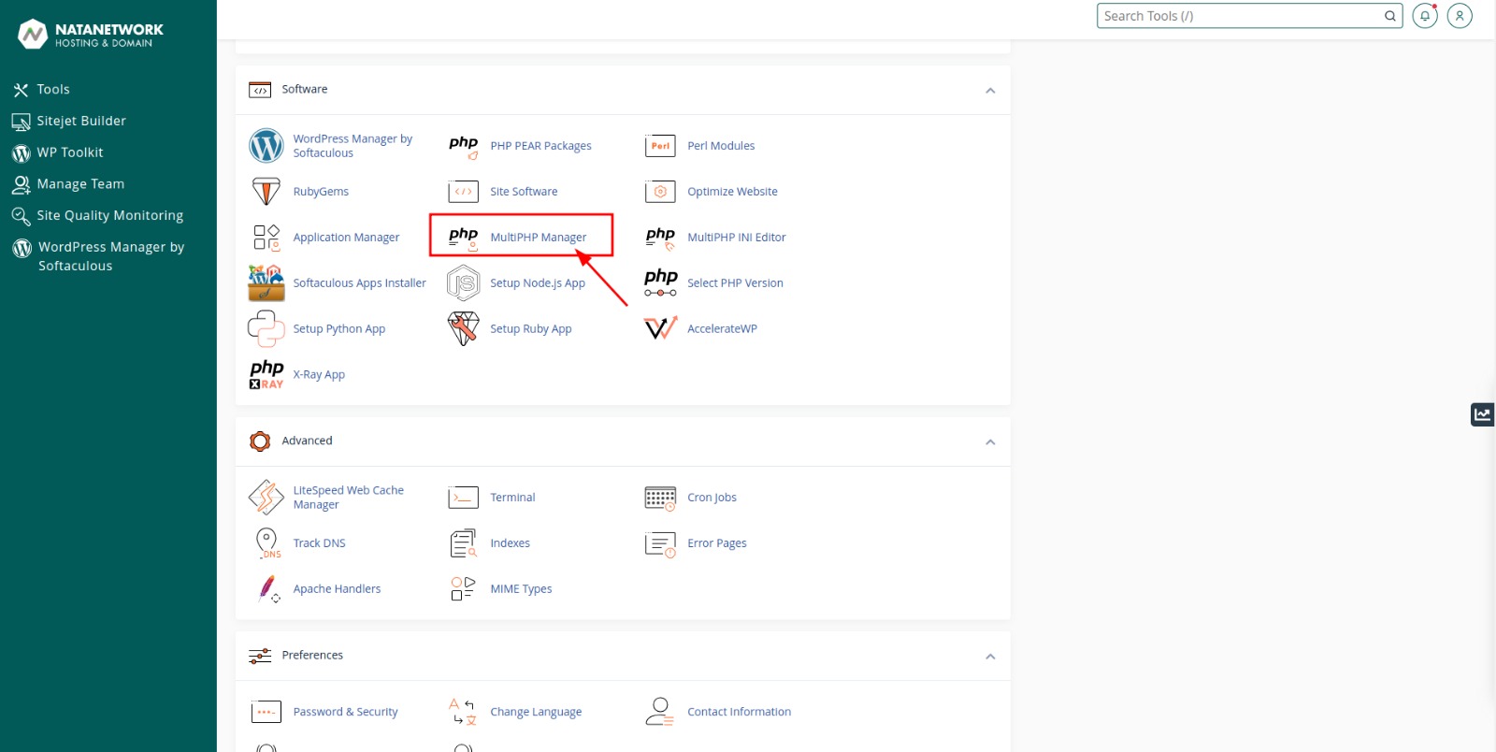Collapse the Preferences section chevron

(990, 657)
